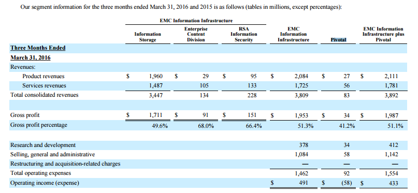
Task: Click the "EMC Information Infrastructure plus Pivotal" header
Action: 383,34
